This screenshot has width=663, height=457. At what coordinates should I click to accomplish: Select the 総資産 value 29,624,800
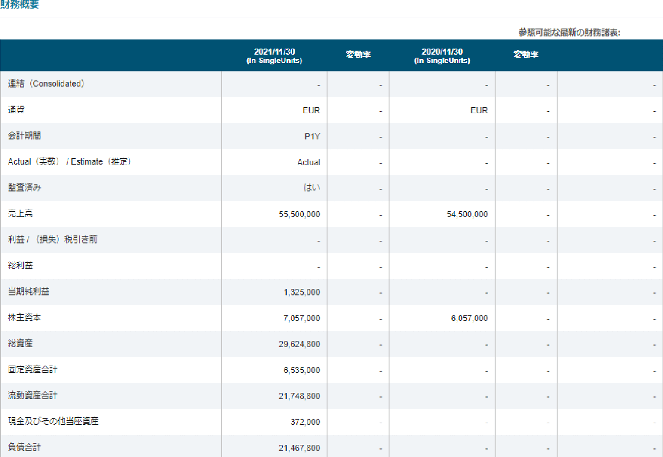point(299,344)
